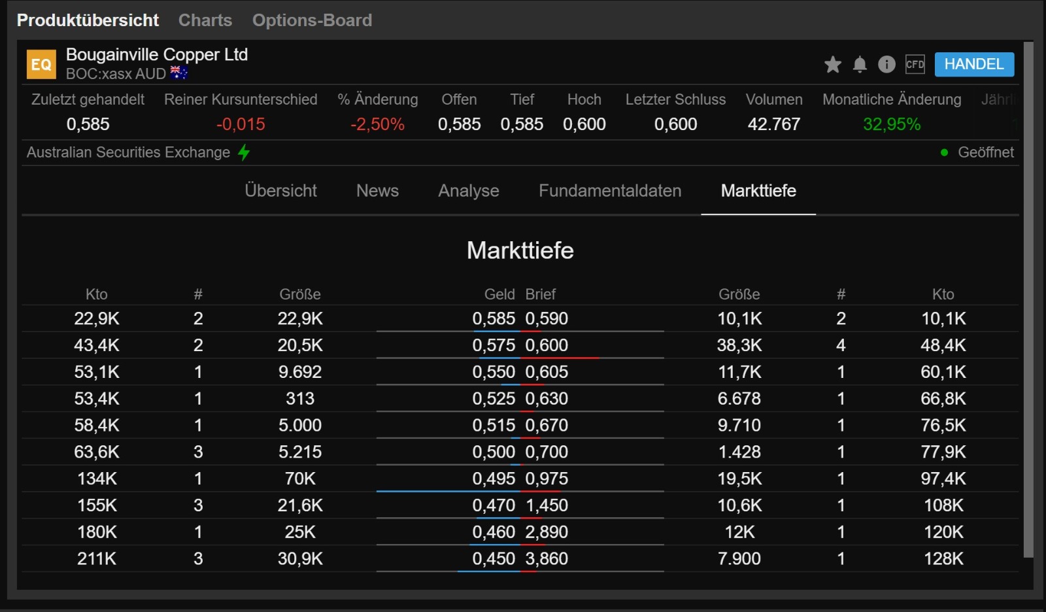Viewport: 1046px width, 612px height.
Task: Click the Zuletzt gehandelt label
Action: (x=88, y=99)
